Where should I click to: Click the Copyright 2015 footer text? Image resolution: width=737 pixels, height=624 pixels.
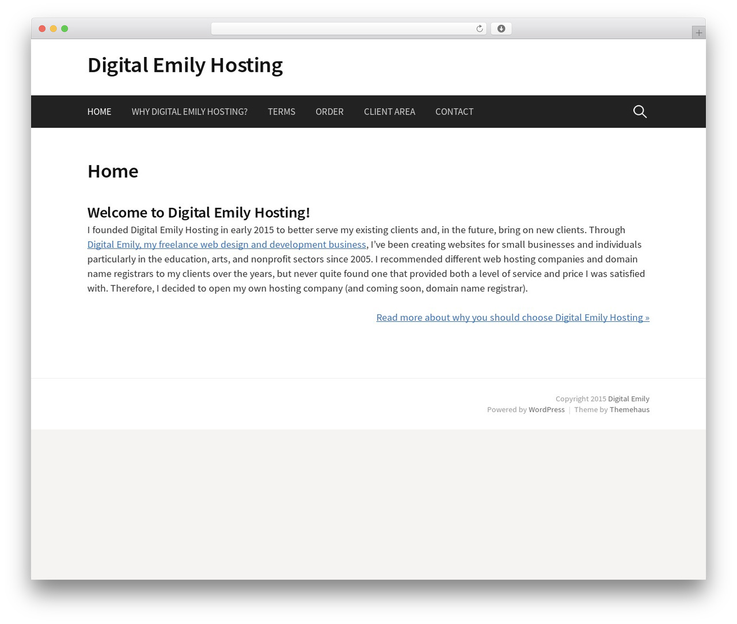point(581,399)
